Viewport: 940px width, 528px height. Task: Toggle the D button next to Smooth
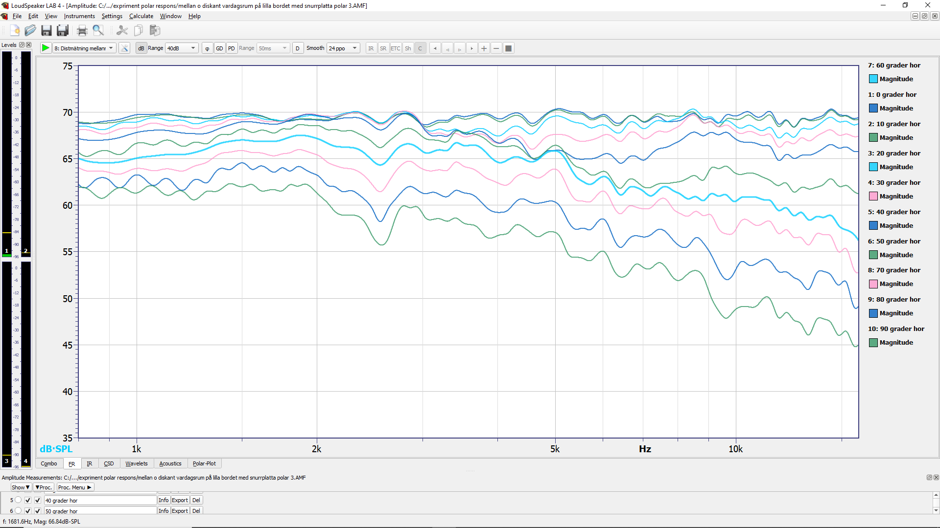point(298,48)
